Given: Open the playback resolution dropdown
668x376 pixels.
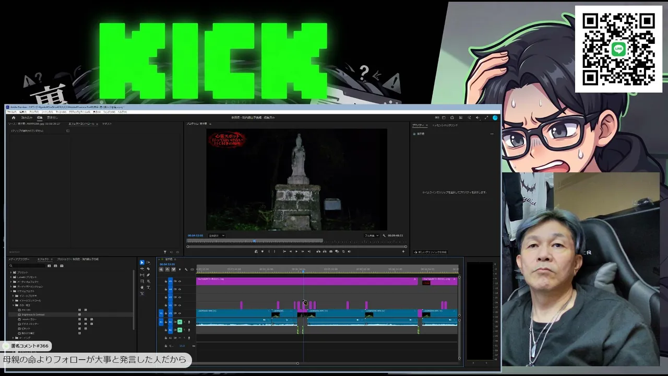Looking at the screenshot, I should tap(372, 236).
